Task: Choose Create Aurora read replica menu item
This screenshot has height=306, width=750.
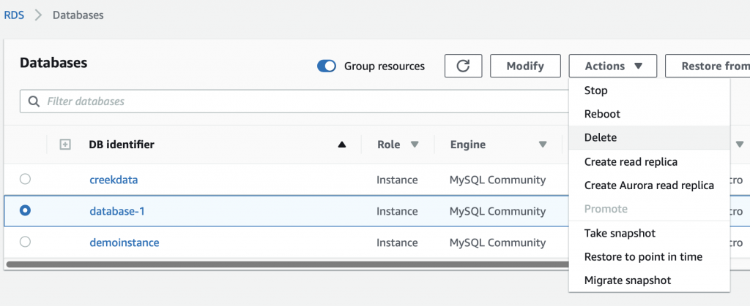Action: [649, 185]
